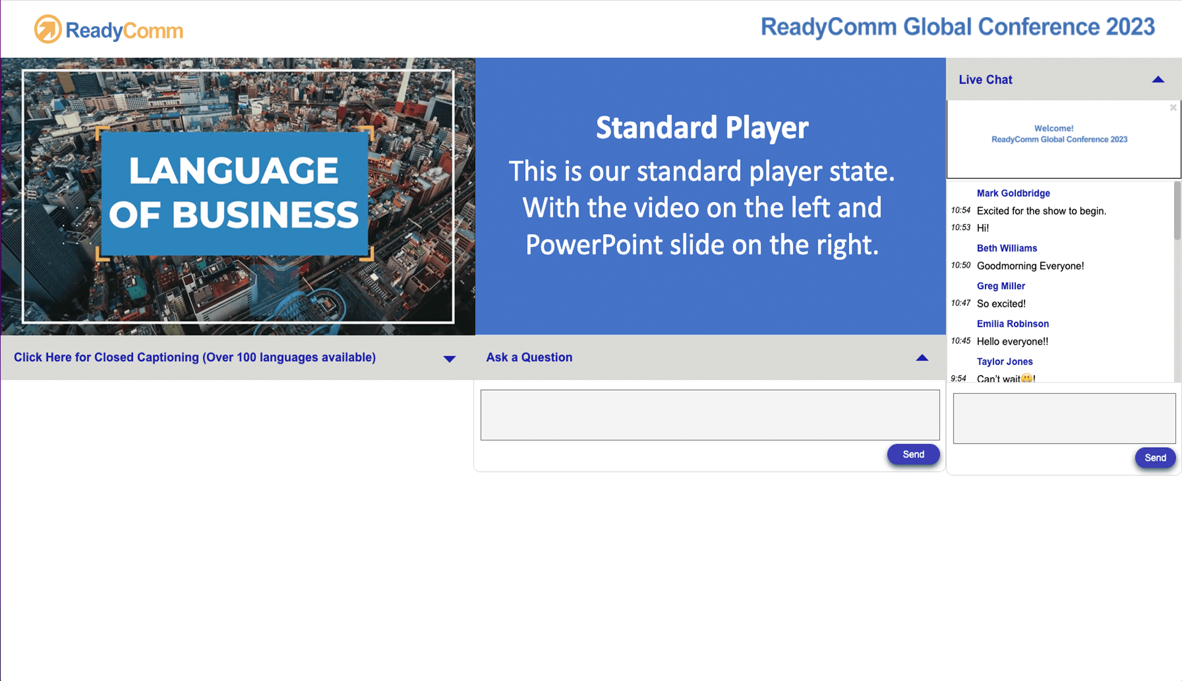Click the Standard Player slide area
The image size is (1182, 681).
coord(710,196)
